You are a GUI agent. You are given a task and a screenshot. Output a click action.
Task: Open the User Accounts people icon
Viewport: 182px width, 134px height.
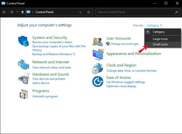[x=98, y=42]
